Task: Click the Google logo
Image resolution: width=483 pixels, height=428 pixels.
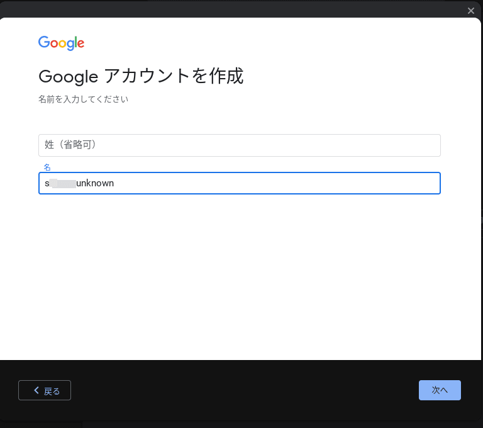Action: coord(61,43)
